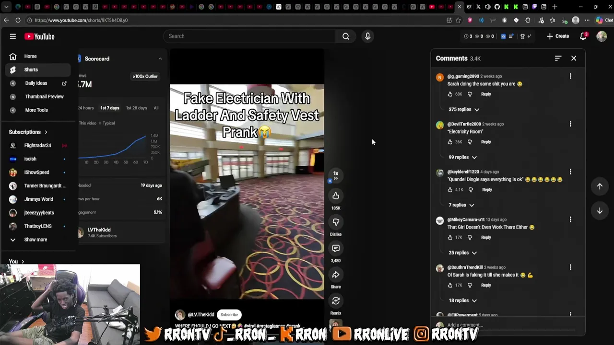This screenshot has height=345, width=614.
Task: Open @MikeyCamara-u1t commenter profile
Action: pyautogui.click(x=466, y=219)
